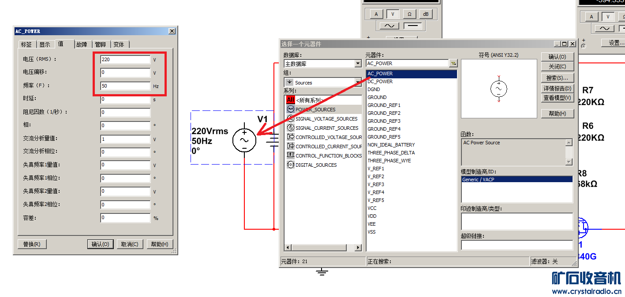
Task: Click the V1 AC source symbol on the schematic
Action: (x=244, y=140)
